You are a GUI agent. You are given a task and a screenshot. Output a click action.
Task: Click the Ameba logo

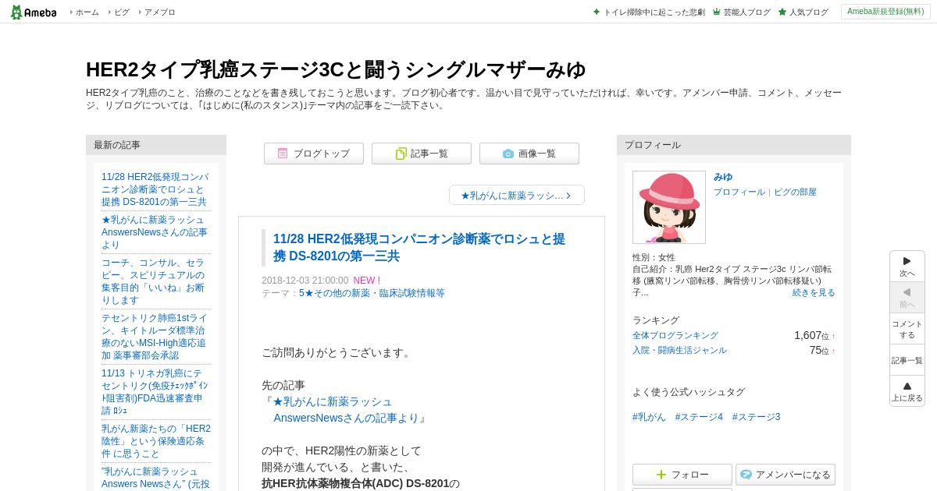click(x=34, y=12)
